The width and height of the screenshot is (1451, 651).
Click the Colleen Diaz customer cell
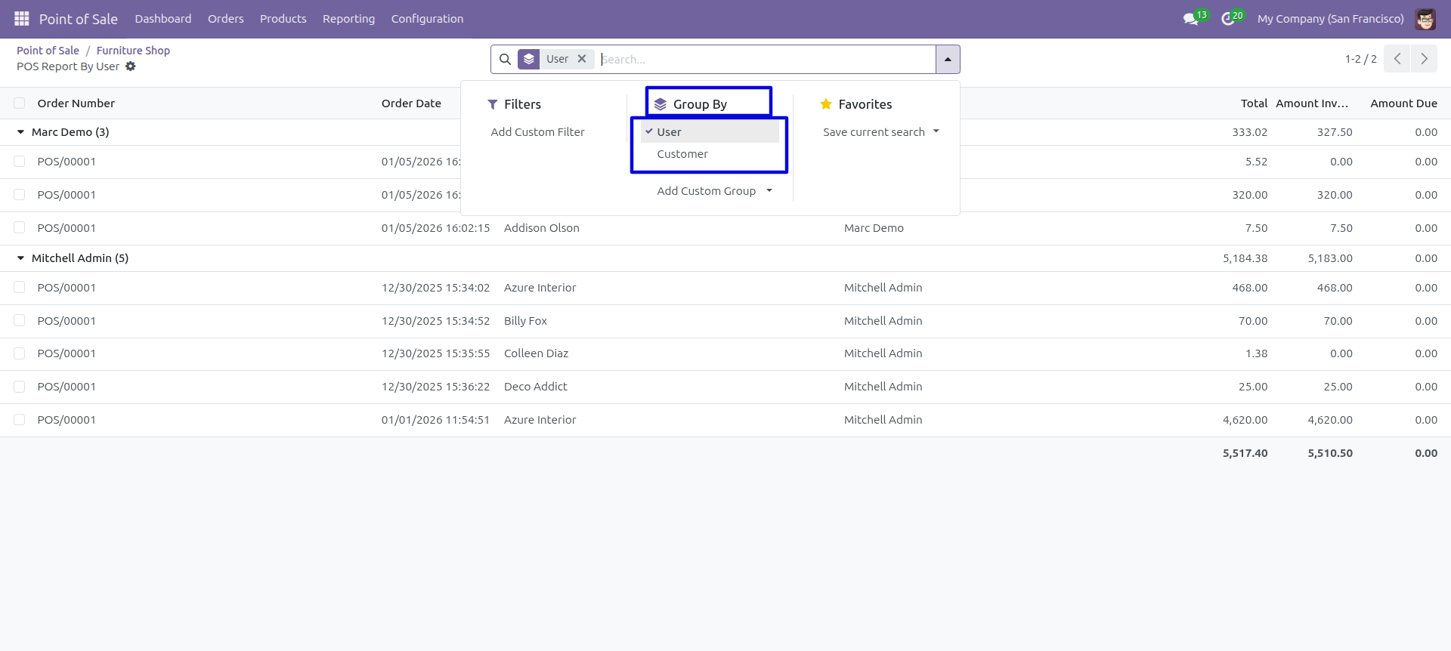click(536, 353)
